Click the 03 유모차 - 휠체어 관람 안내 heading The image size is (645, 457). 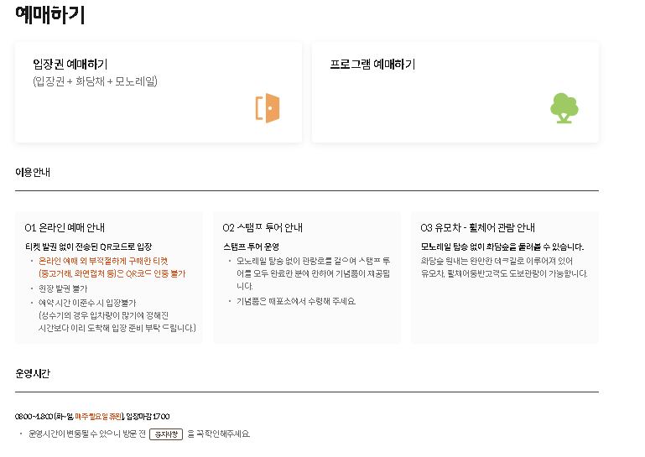pos(477,227)
